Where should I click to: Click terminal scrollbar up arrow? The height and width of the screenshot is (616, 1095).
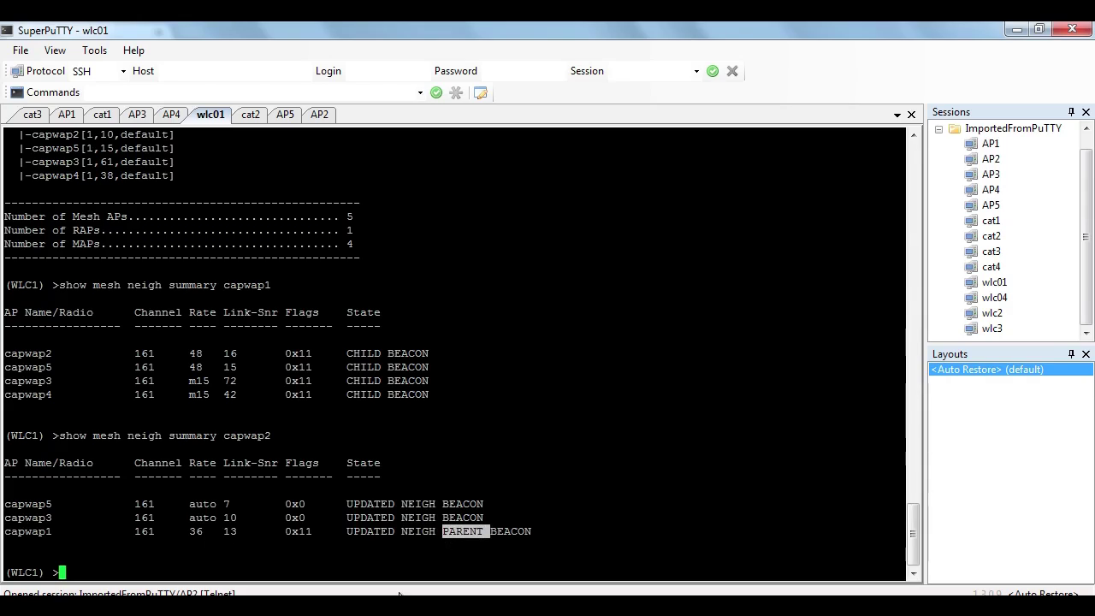click(913, 134)
